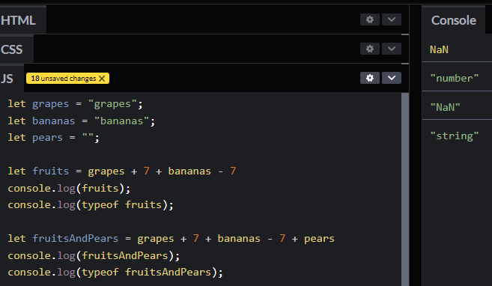Expand the CSS editor dropdown chevron
Viewport: 492px width, 286px height.
(x=391, y=49)
